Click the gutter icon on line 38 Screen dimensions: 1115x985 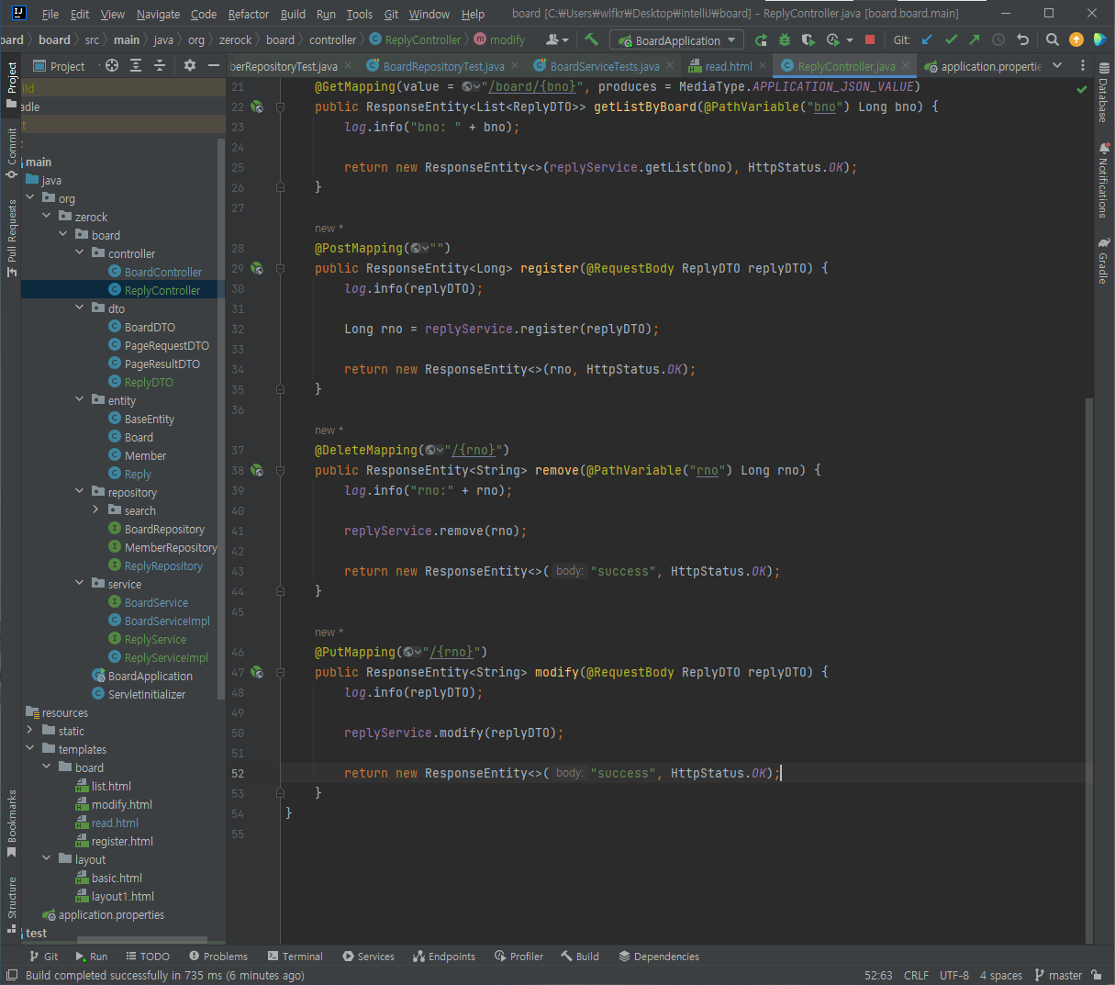click(x=257, y=471)
